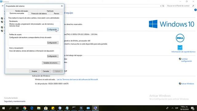The image size is (197, 111).
Task: Open the Action Center notifications icon
Action: (193, 108)
